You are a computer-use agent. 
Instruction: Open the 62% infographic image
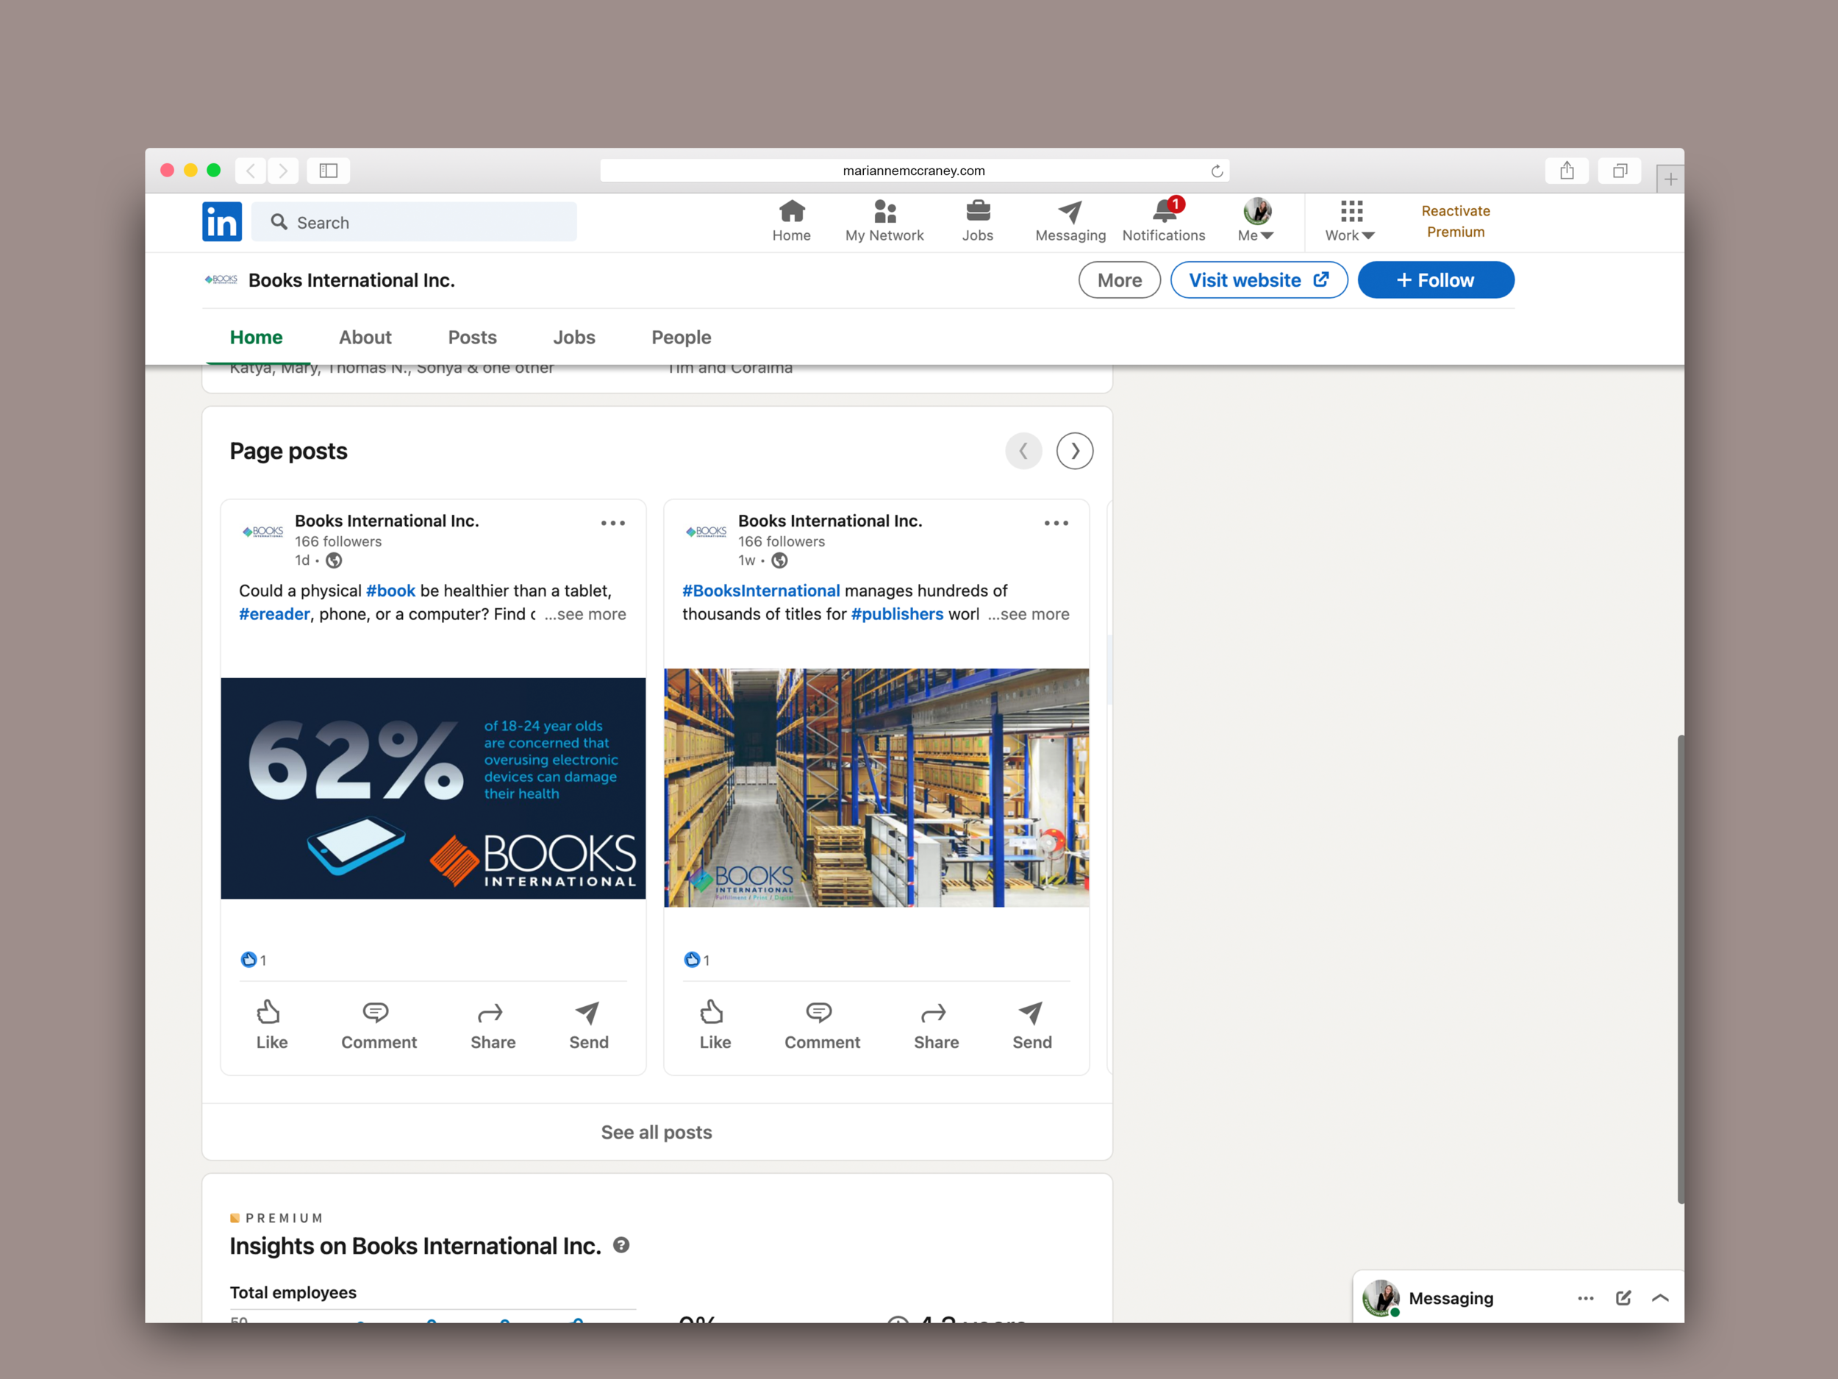pos(433,788)
